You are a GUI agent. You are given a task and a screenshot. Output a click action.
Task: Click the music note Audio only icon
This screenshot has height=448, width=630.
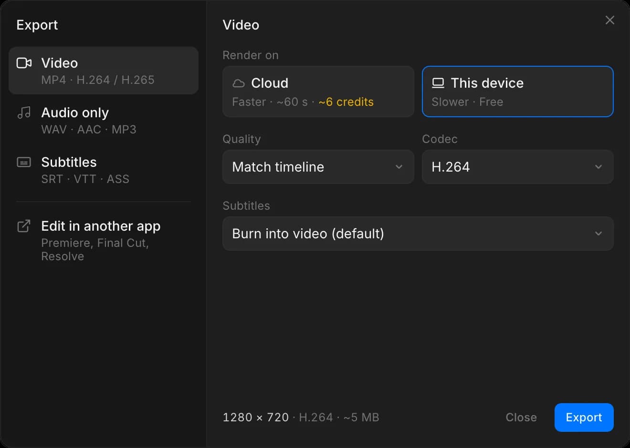pos(24,112)
